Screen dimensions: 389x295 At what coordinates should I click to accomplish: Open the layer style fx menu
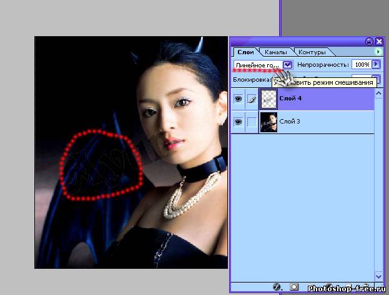tap(277, 287)
